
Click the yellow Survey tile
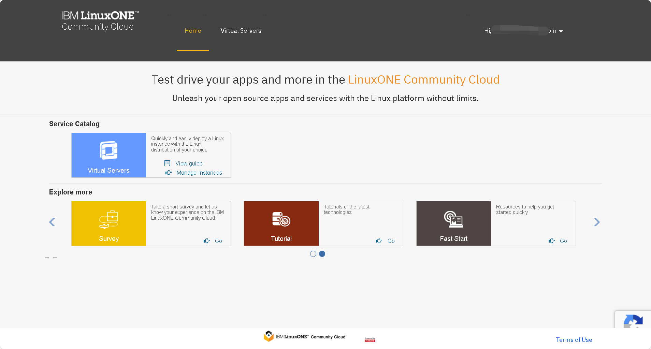108,223
